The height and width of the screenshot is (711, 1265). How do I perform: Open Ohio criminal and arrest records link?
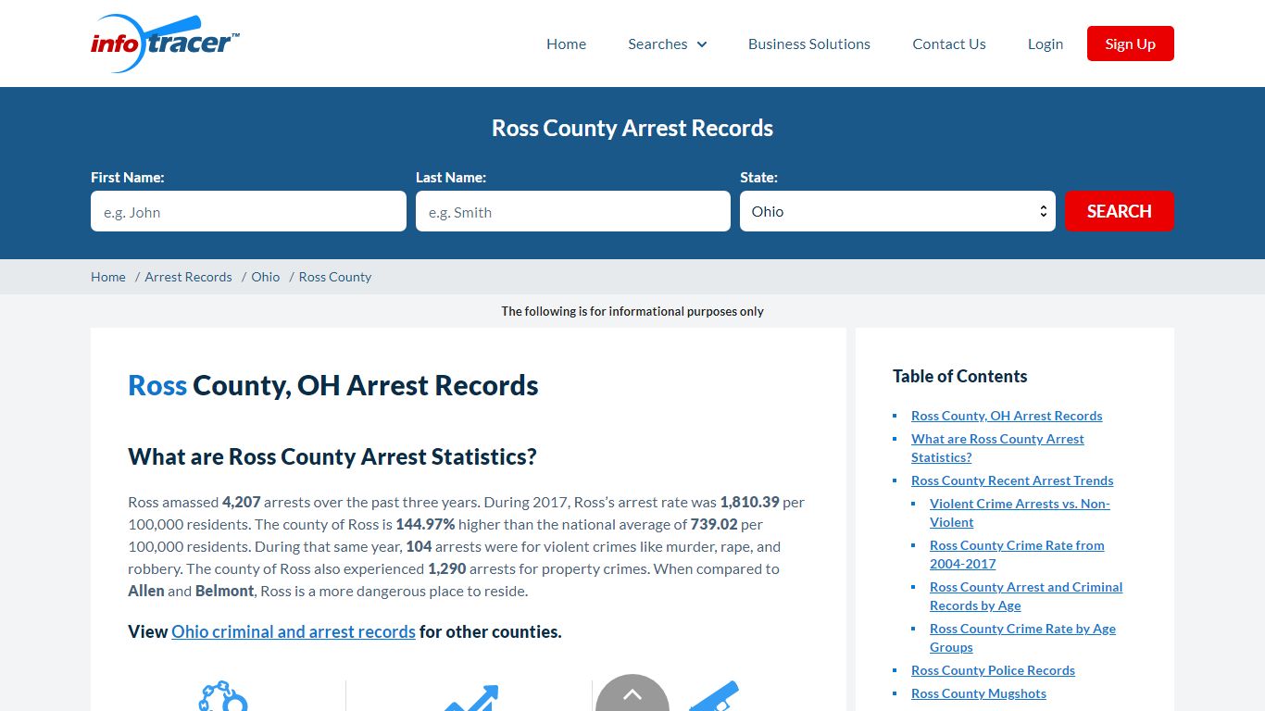click(294, 631)
